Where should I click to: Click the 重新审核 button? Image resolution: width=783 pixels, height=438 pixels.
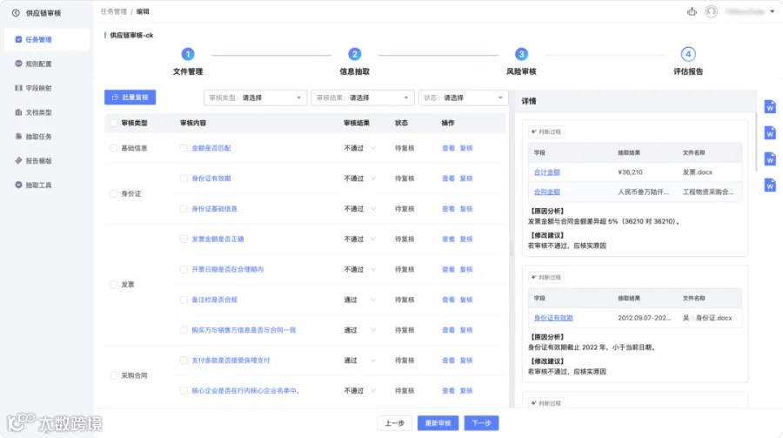pos(438,423)
